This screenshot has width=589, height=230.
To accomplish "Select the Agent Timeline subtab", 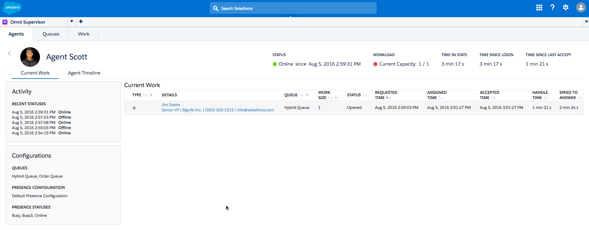I will coord(84,73).
